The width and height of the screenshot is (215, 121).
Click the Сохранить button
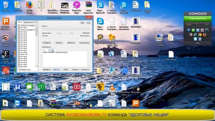tap(85, 70)
